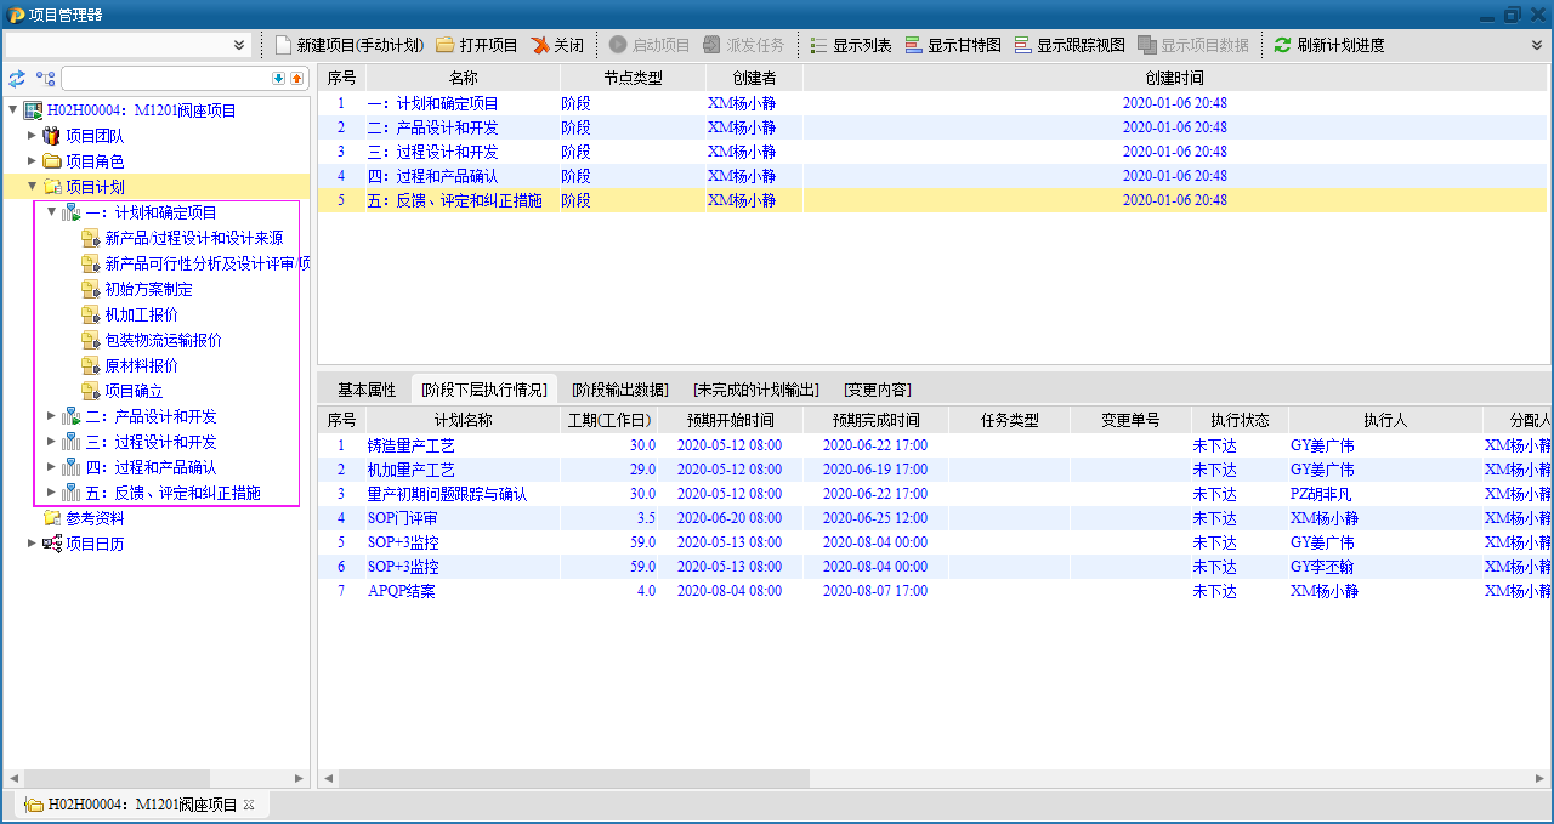Screen dimensions: 1554x824
Task: Switch to the [阶段输出数据] tab
Action: click(x=620, y=390)
